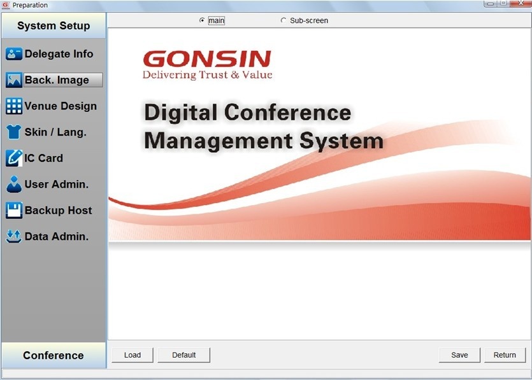The height and width of the screenshot is (380, 532).
Task: Open the Backup Host menu label
Action: [58, 210]
